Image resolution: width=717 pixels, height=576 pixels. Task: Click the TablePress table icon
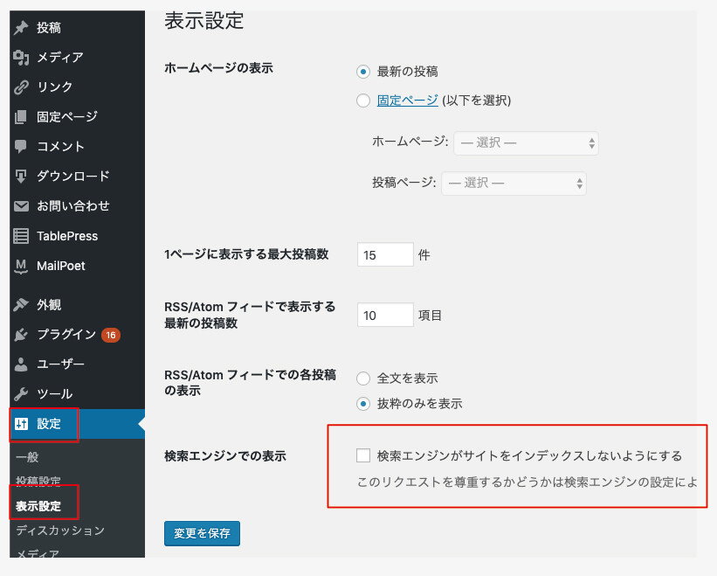pos(22,236)
